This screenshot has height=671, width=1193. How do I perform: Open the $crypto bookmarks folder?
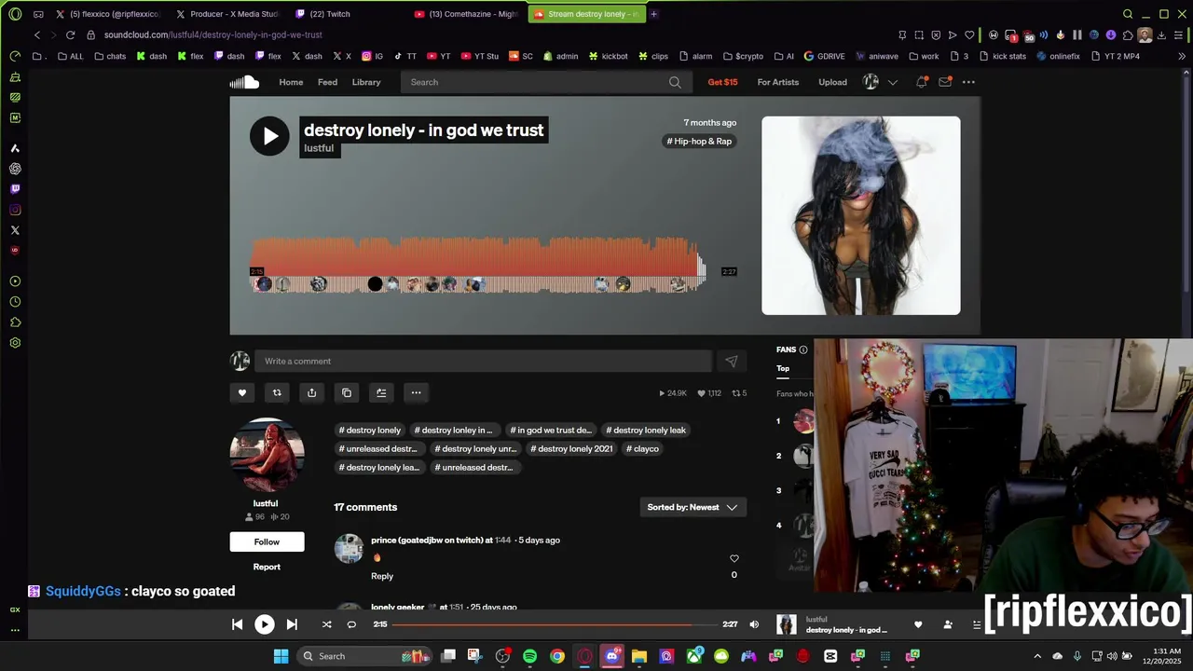[x=743, y=56]
